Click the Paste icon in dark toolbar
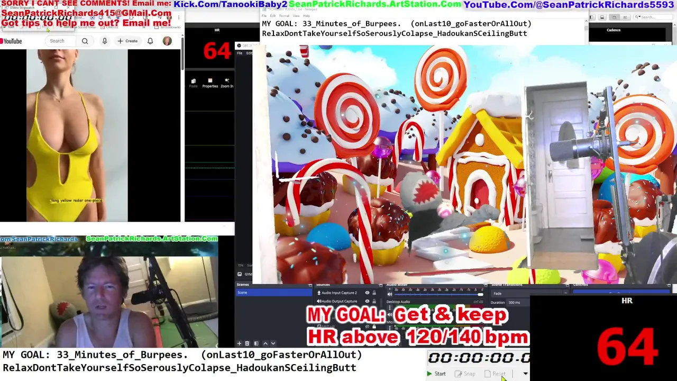Screen dimensions: 677x381 tap(194, 83)
